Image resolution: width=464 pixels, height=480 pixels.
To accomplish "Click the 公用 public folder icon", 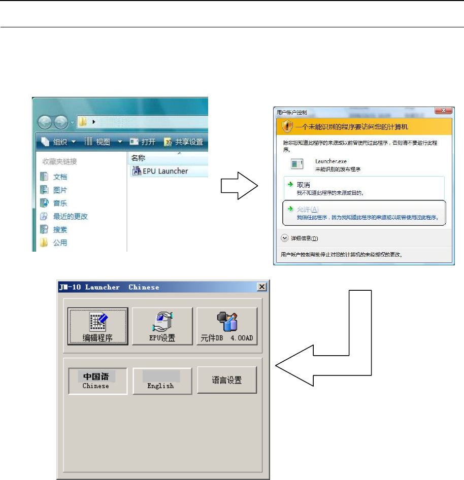I will pyautogui.click(x=44, y=243).
